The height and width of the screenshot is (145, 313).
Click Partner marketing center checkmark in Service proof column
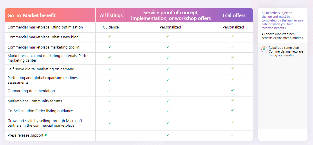point(168,58)
